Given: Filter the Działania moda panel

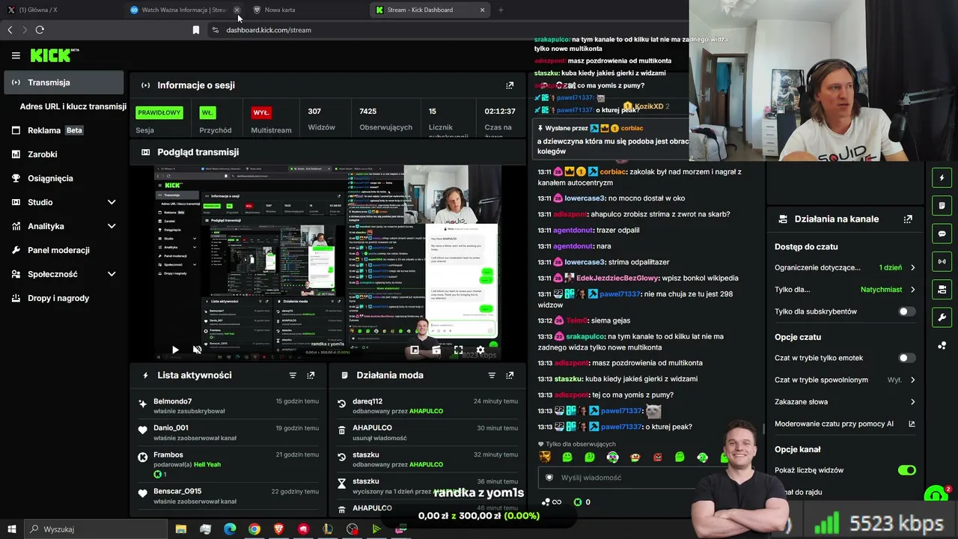Looking at the screenshot, I should 492,375.
